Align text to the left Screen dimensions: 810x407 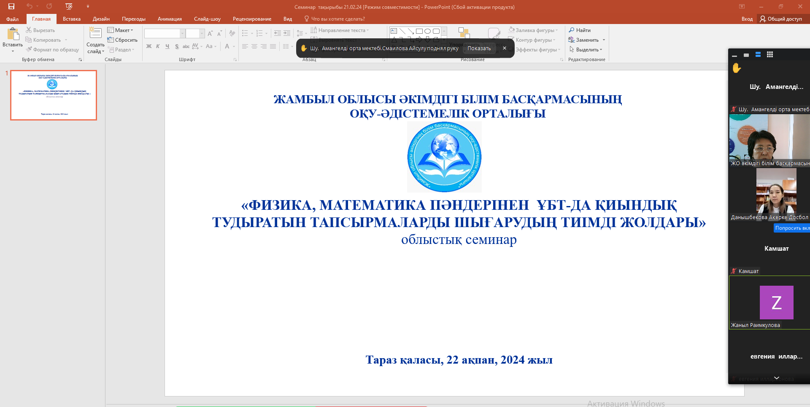[245, 46]
